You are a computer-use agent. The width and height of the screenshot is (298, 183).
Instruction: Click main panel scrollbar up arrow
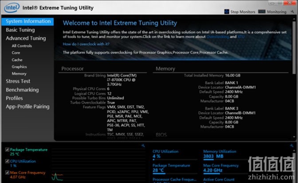294,19
